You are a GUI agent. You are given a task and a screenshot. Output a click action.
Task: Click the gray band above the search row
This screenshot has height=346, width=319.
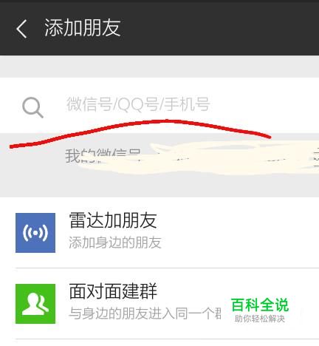[x=159, y=67]
